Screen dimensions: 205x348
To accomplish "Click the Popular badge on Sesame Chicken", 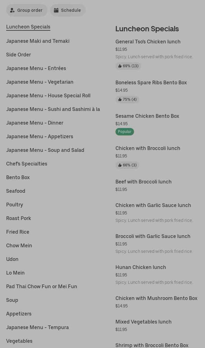I will coord(125,132).
